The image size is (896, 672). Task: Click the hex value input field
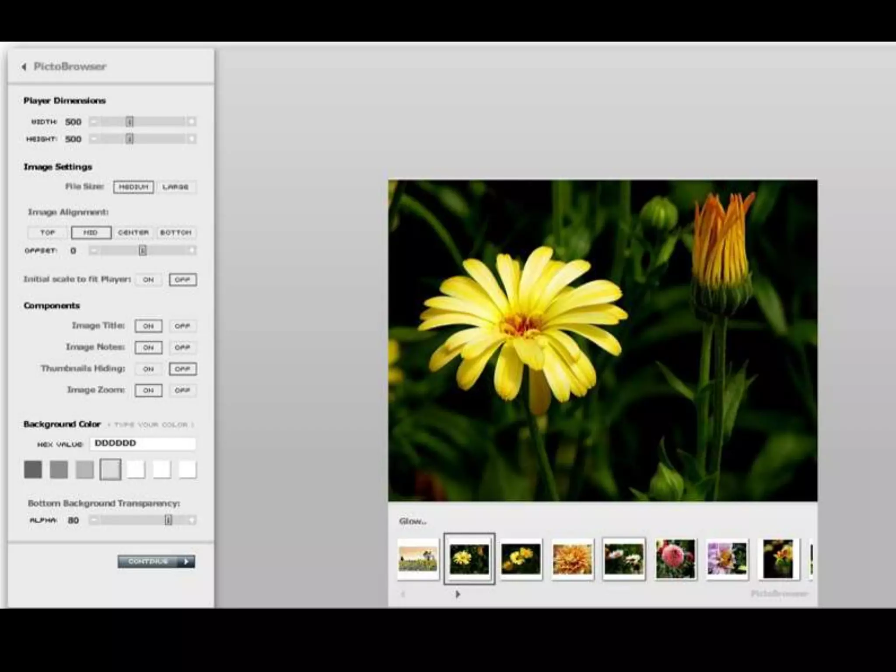pyautogui.click(x=143, y=444)
